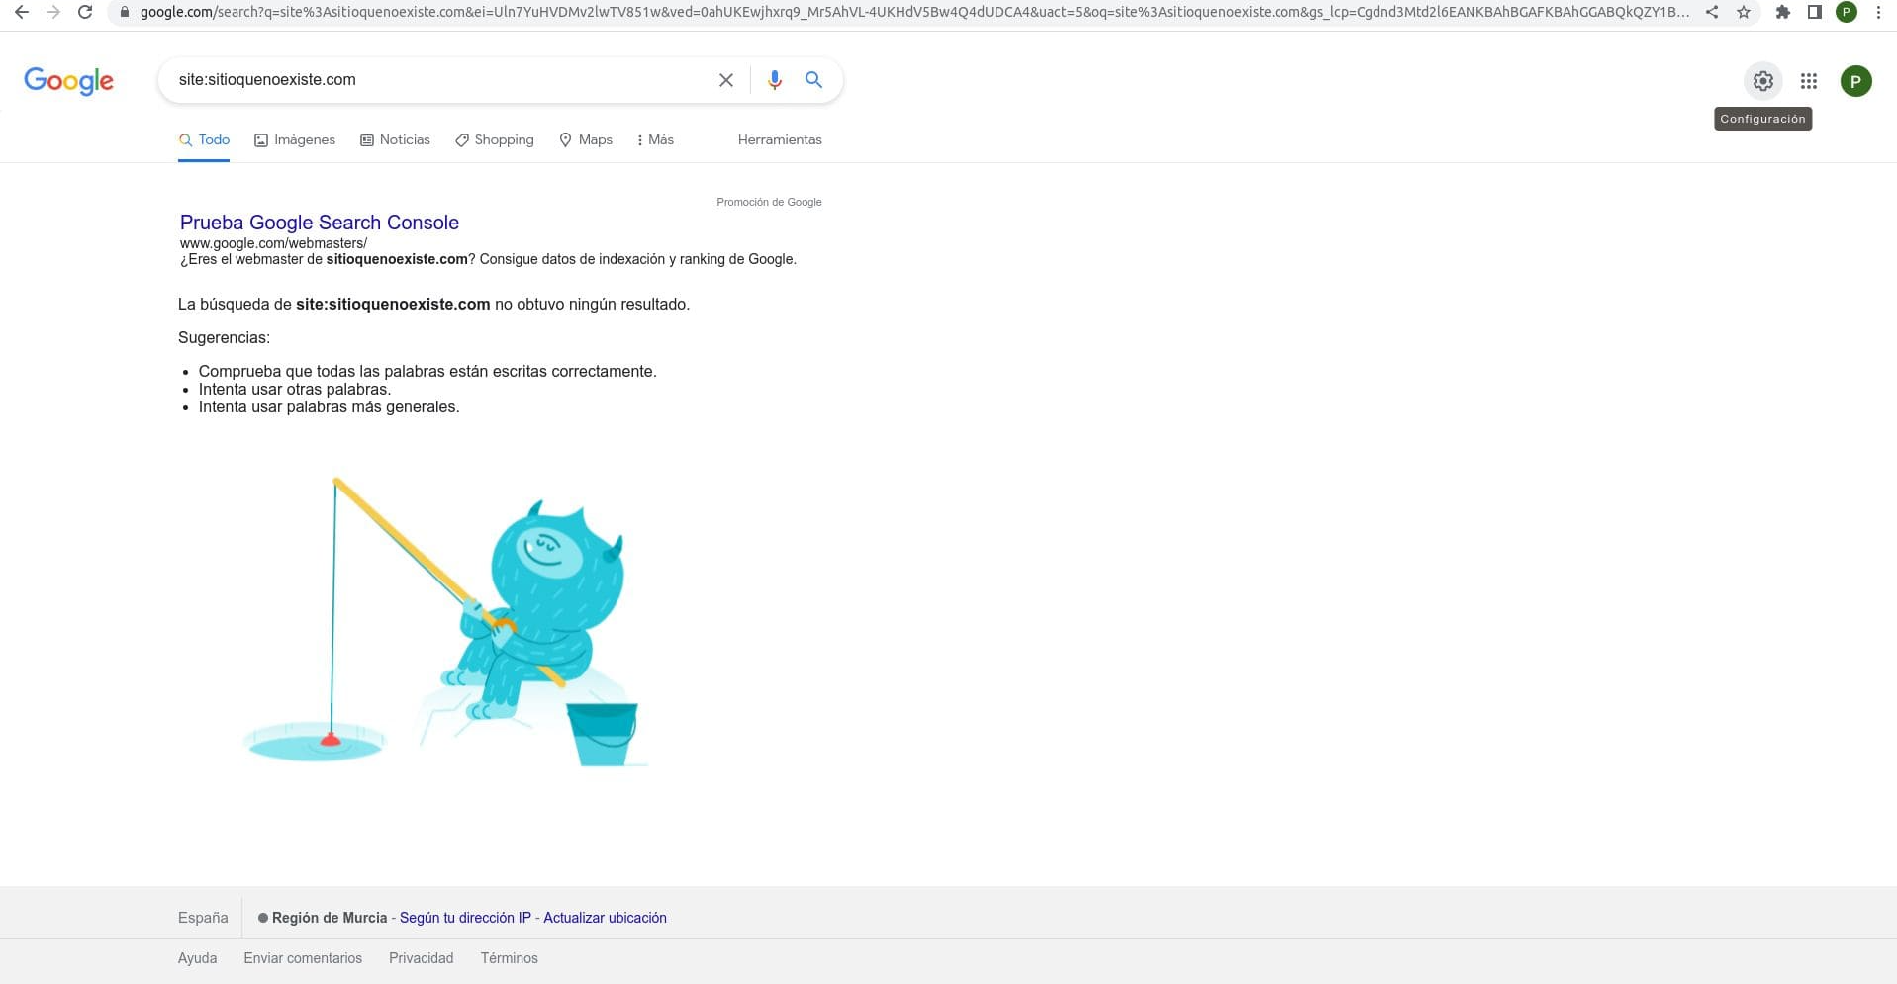This screenshot has height=984, width=1897.
Task: Open the Prueba Google Search Console link
Action: (319, 223)
